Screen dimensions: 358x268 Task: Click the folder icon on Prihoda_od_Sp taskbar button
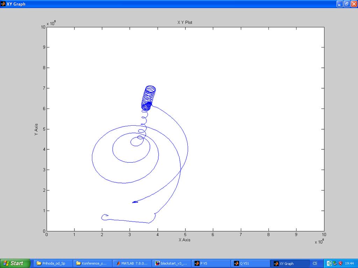coord(39,263)
